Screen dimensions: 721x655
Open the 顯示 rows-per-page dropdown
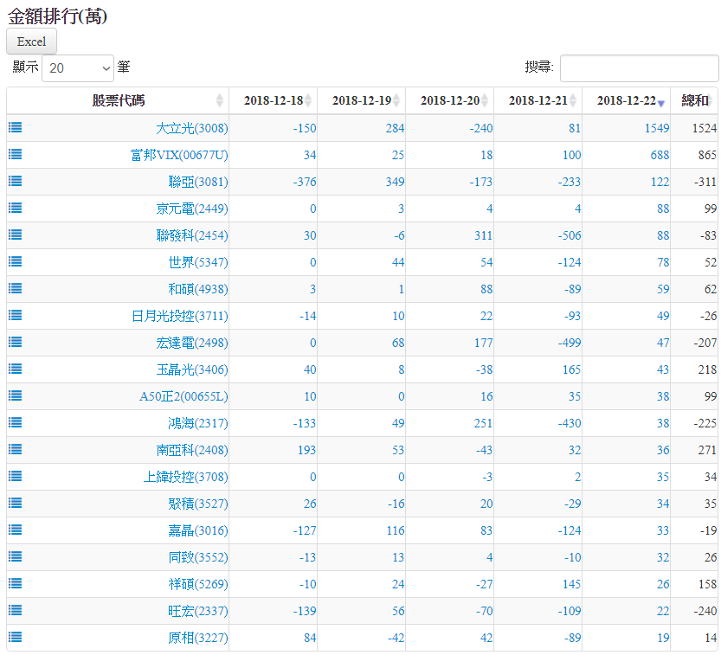pos(78,67)
